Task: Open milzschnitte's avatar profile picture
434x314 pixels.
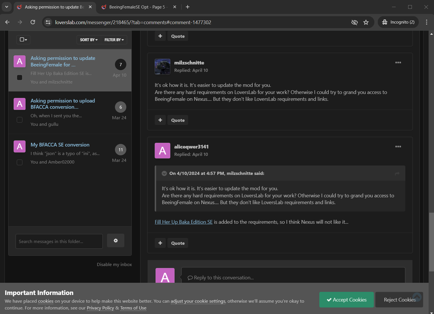Action: pyautogui.click(x=162, y=66)
